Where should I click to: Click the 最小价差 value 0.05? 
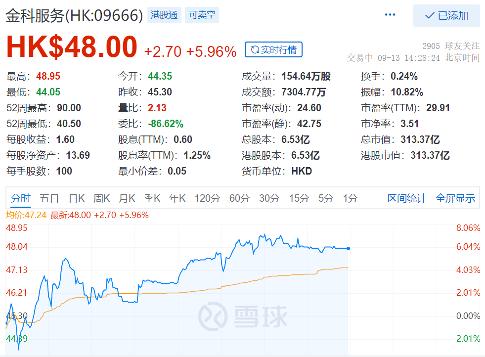[x=177, y=171]
